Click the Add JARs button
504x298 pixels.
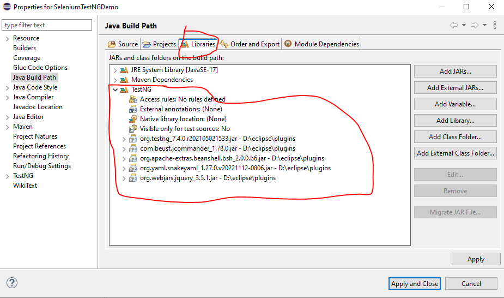click(455, 71)
